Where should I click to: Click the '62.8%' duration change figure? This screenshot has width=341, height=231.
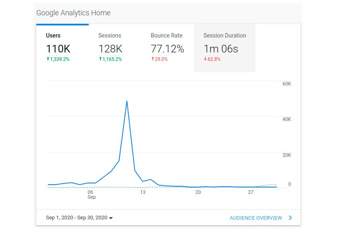(x=214, y=59)
